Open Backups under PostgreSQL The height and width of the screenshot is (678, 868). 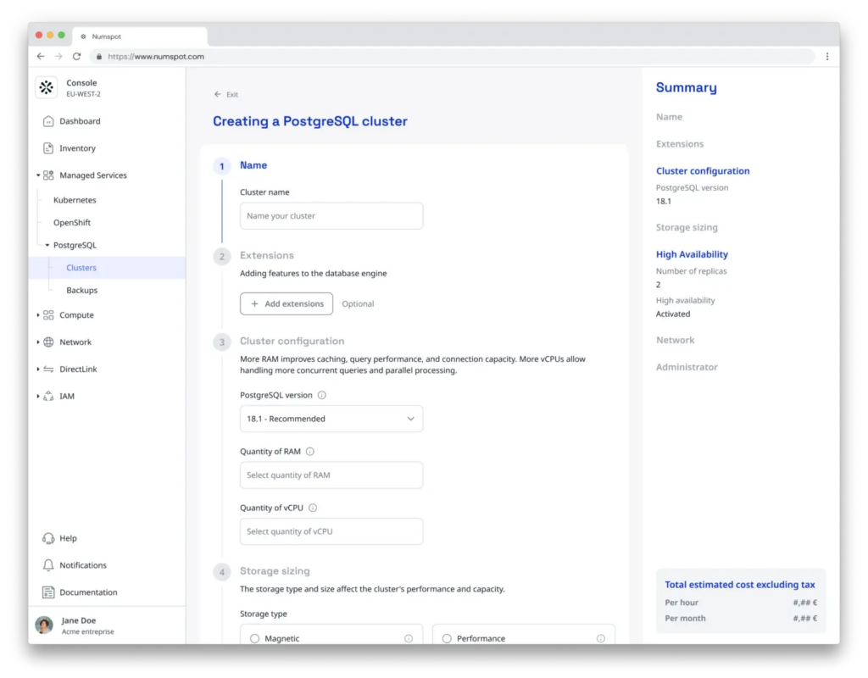pos(82,290)
